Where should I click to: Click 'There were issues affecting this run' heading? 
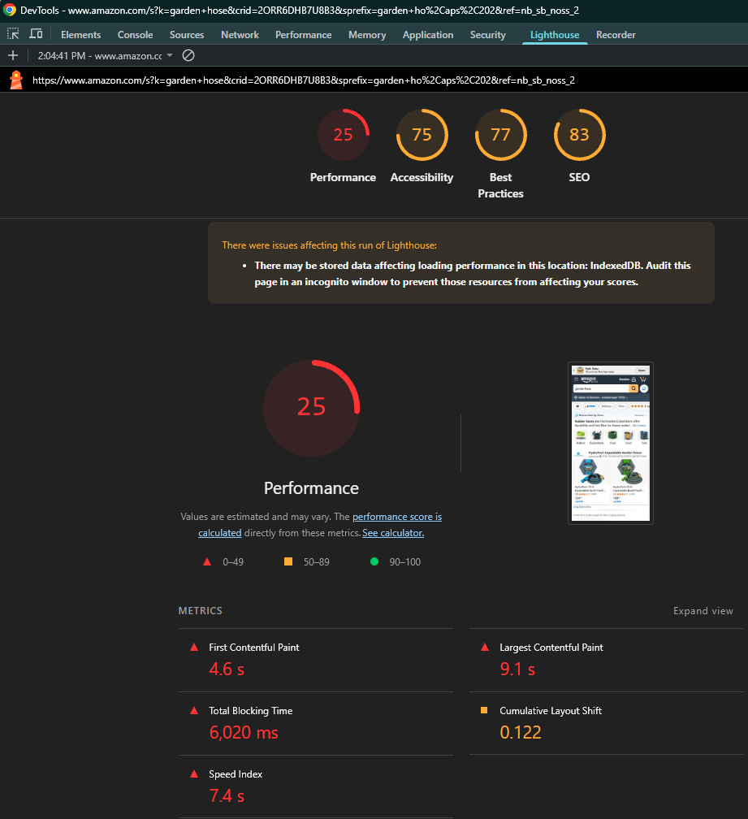point(330,245)
